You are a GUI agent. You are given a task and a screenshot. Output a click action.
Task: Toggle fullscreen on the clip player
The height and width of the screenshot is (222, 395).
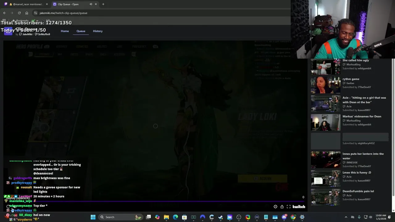tap(289, 207)
